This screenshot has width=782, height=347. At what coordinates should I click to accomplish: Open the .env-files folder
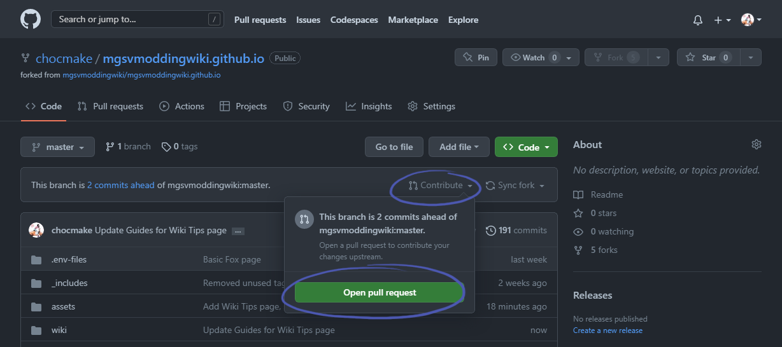(69, 259)
